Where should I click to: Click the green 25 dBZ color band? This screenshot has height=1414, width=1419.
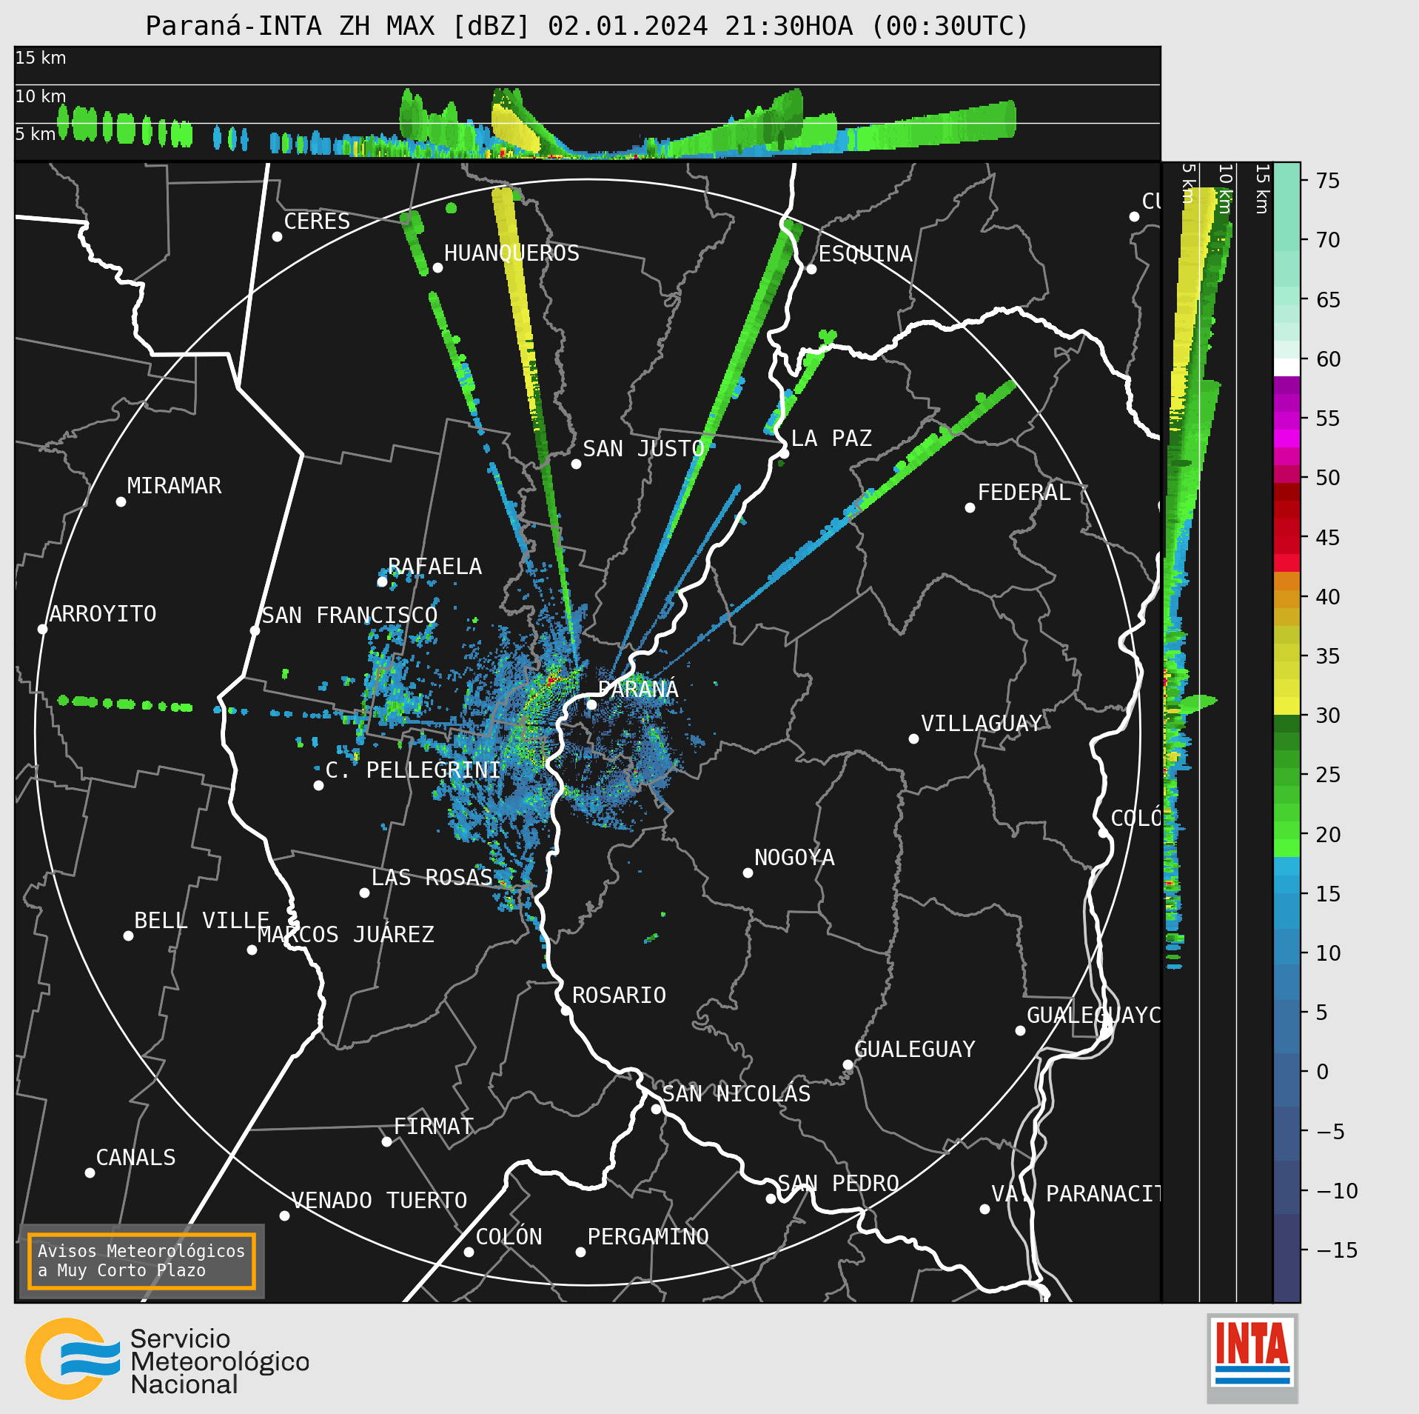[x=1287, y=776]
